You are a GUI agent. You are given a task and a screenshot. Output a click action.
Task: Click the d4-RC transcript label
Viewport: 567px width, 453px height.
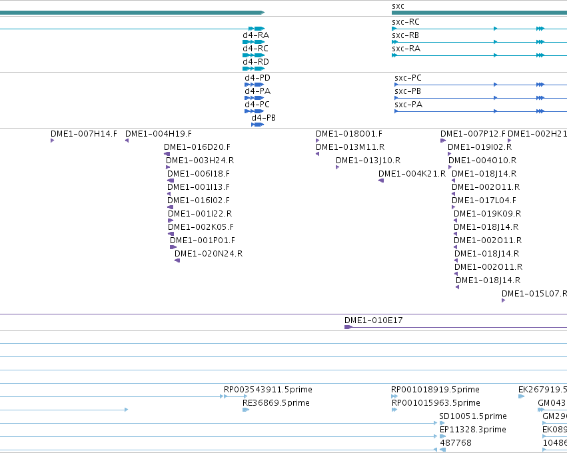[255, 49]
